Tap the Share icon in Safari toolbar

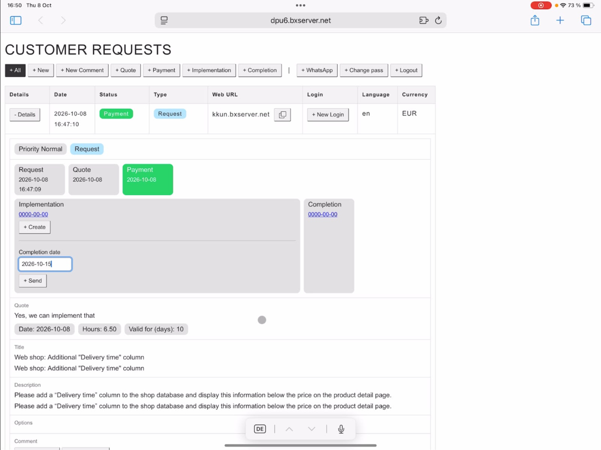click(x=535, y=20)
